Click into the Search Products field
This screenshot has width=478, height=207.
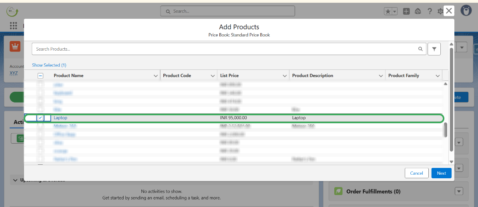click(x=224, y=49)
